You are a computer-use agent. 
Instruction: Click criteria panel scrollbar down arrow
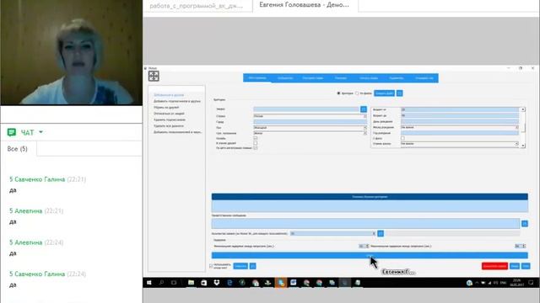[x=523, y=146]
